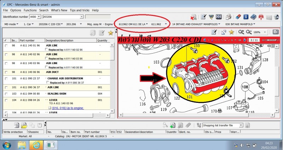Click the envelope mail icon
283x150 pixels.
[269, 17]
